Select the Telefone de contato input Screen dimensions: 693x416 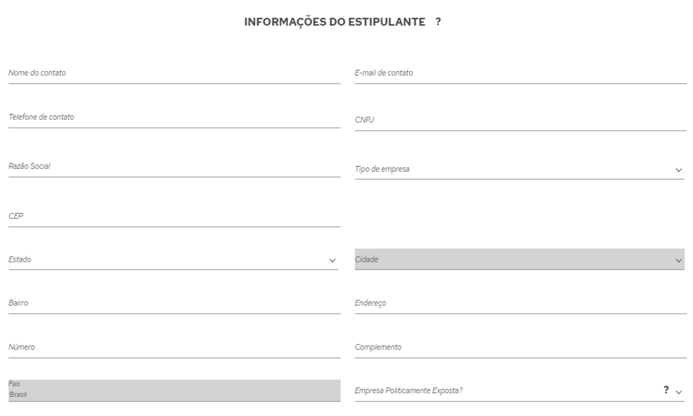(x=174, y=118)
